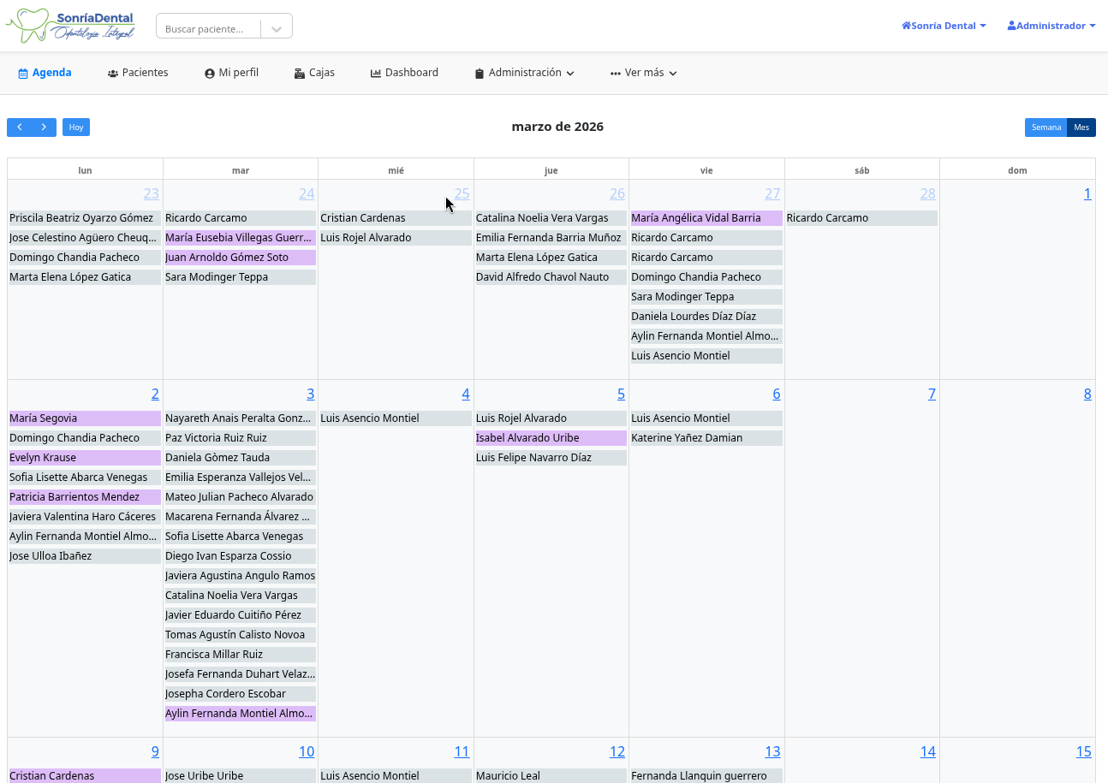Open Jose Uribe Uribe appointment
This screenshot has height=783, width=1108.
[241, 775]
